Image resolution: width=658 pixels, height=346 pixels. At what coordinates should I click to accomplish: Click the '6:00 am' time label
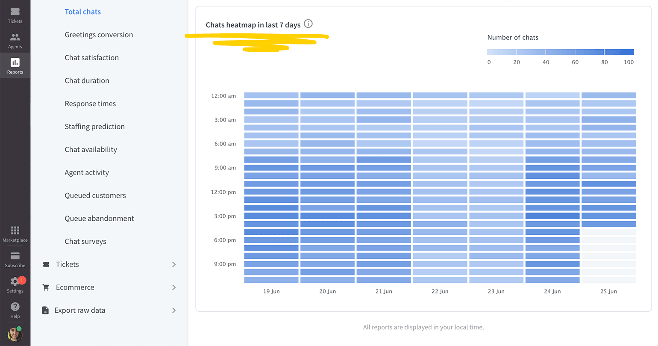225,144
